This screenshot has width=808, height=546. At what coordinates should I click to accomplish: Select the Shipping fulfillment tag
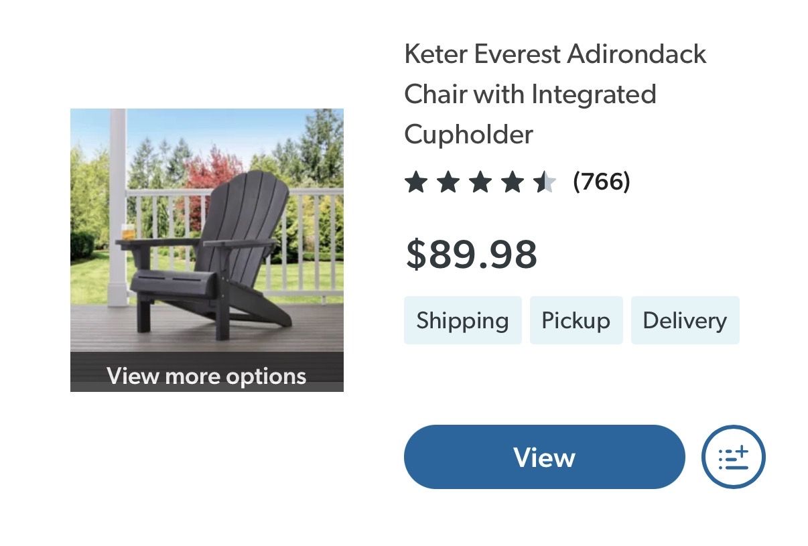click(x=462, y=320)
